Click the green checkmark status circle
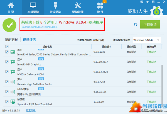 point(9,25)
